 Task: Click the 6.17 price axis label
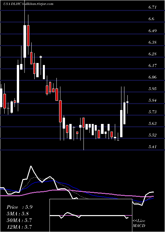(152, 65)
